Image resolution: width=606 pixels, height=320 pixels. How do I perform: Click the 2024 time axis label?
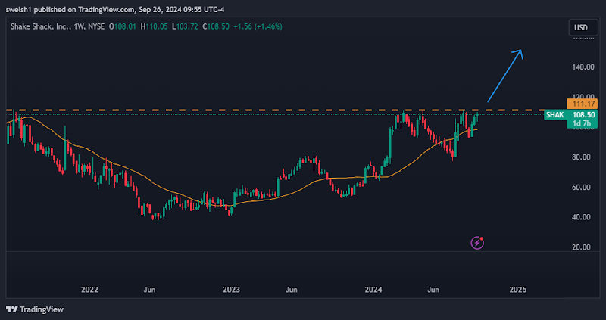pyautogui.click(x=373, y=290)
